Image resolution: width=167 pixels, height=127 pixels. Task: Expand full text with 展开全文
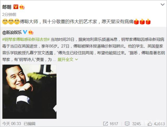pos(65,59)
